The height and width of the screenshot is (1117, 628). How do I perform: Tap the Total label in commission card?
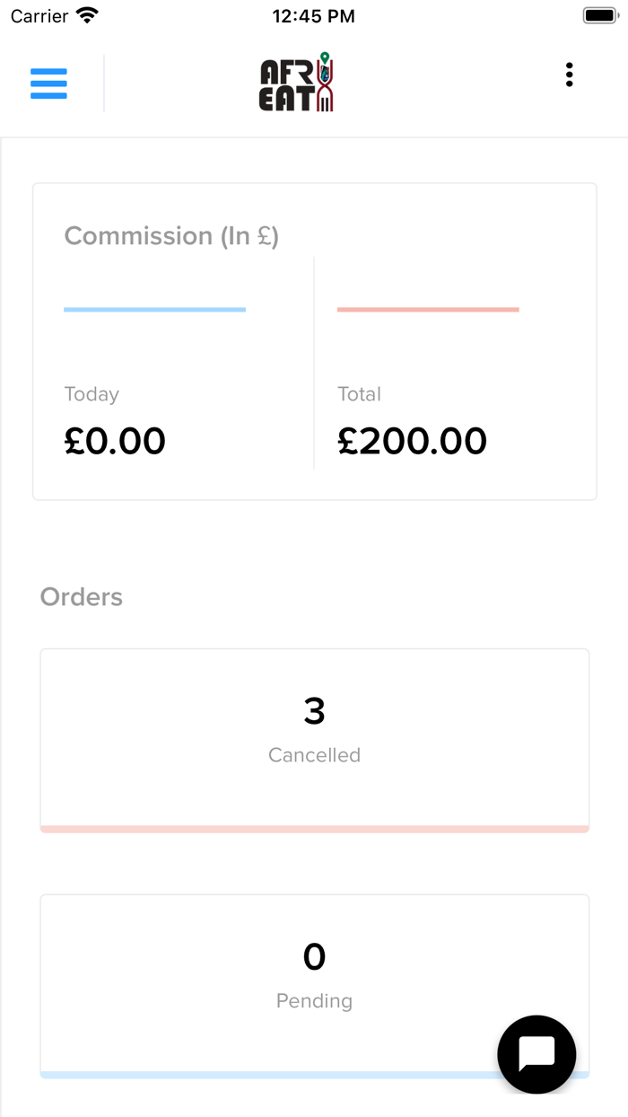click(359, 394)
